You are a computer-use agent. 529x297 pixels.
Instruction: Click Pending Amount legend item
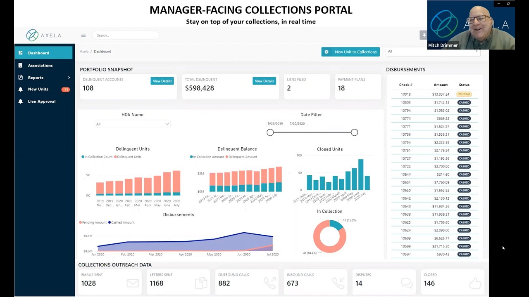93,222
